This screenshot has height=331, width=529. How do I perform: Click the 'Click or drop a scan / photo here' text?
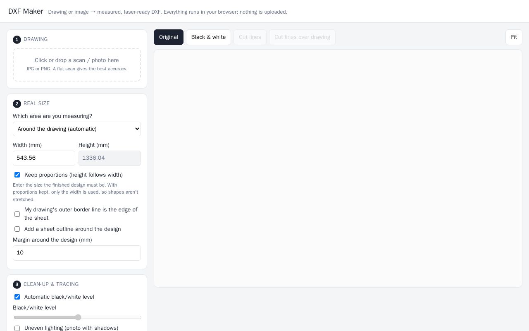(77, 60)
